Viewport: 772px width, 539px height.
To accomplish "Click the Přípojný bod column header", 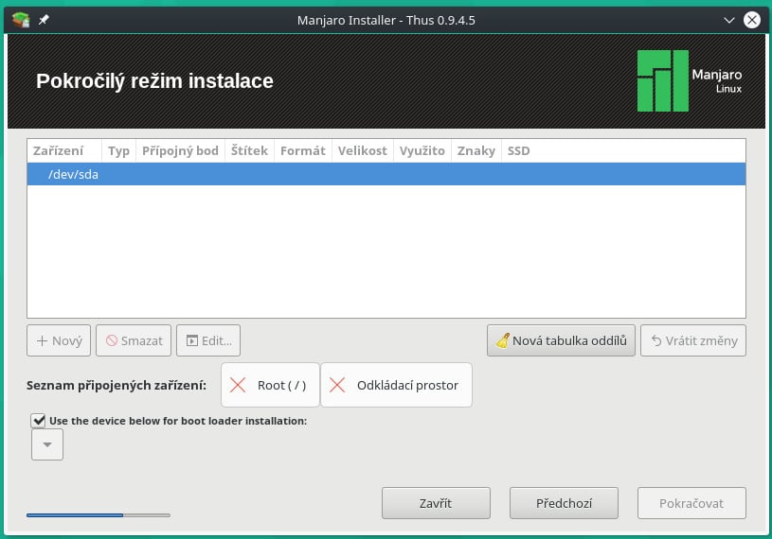I will tap(180, 151).
